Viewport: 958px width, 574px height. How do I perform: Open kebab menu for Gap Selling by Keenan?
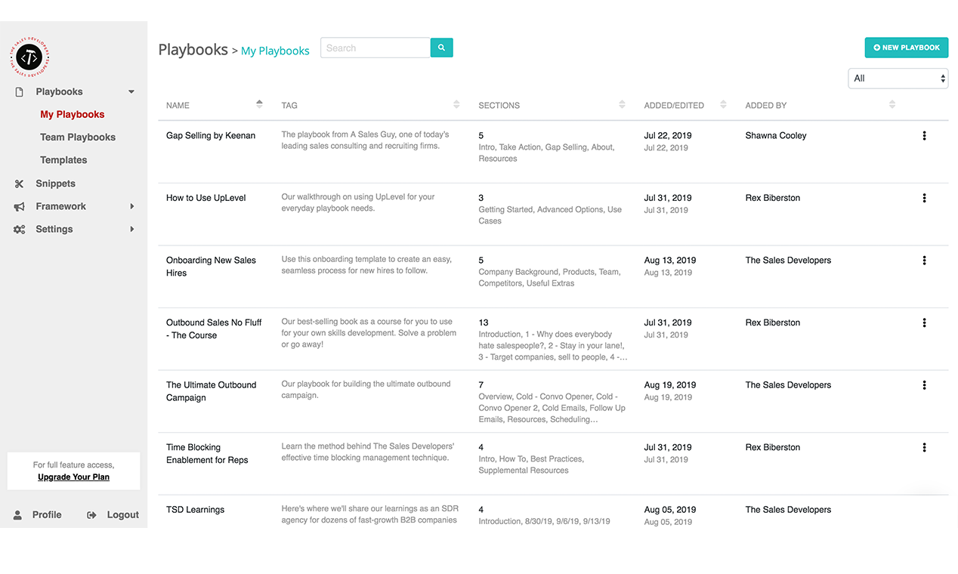[924, 136]
